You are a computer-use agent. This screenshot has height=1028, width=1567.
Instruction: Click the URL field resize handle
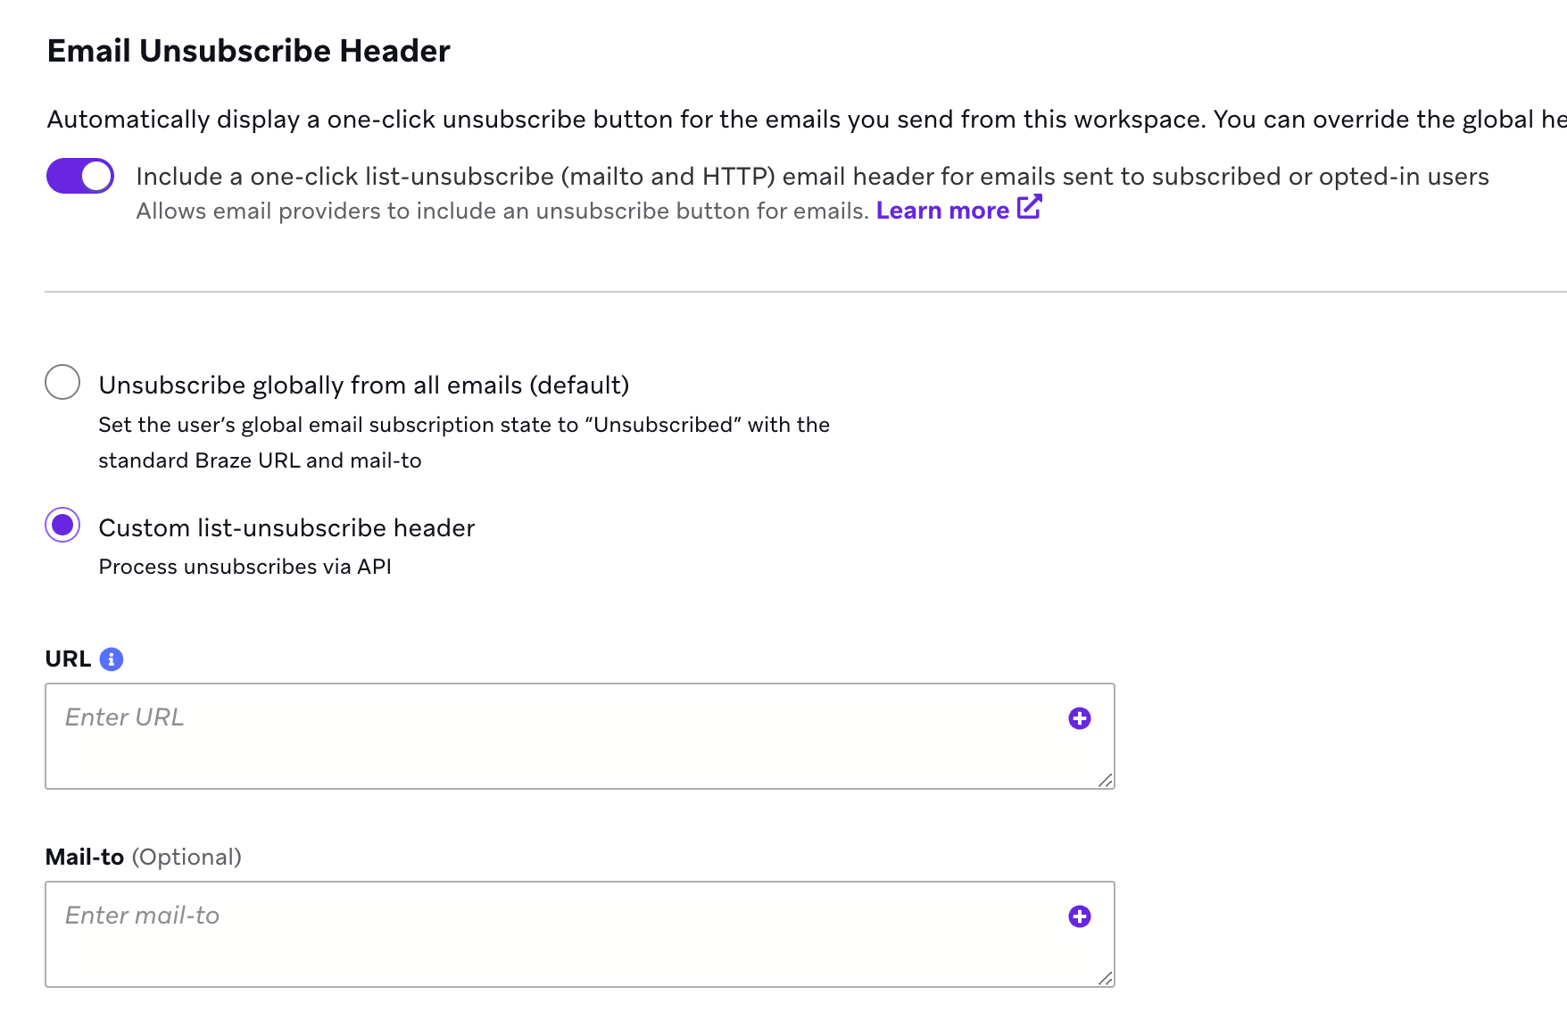coord(1106,780)
